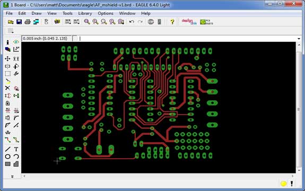305x191 pixels.
Task: Click the design link button
Action: pyautogui.click(x=189, y=22)
